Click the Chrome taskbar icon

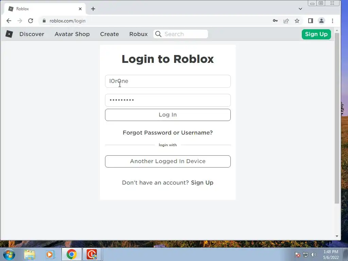(71, 254)
